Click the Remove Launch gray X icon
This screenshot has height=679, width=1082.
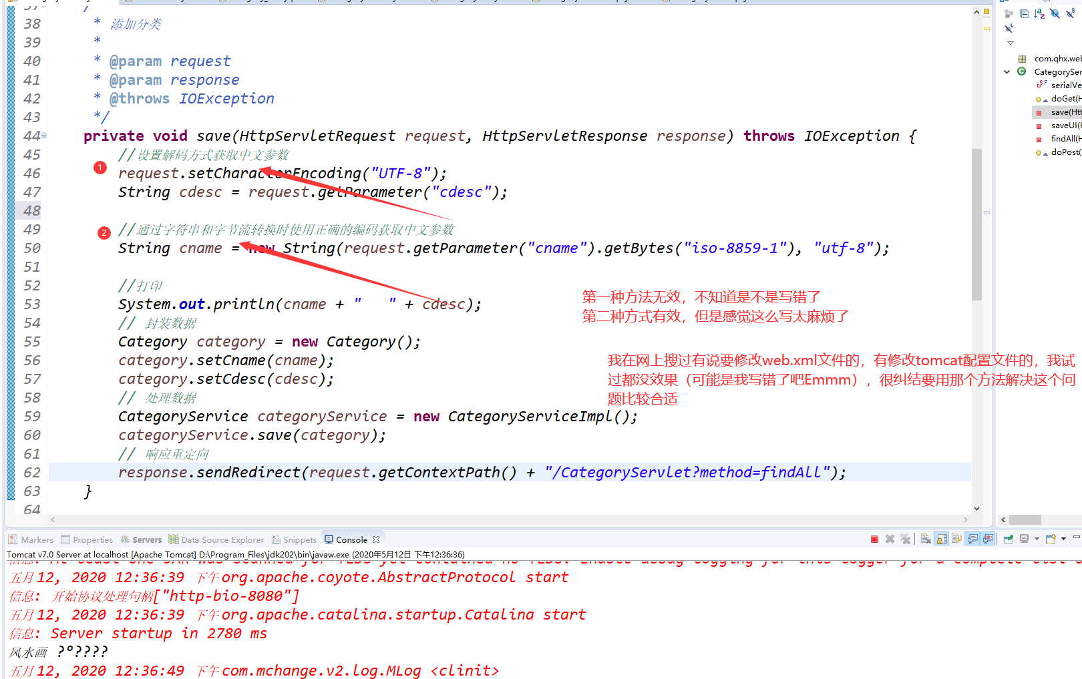point(890,539)
